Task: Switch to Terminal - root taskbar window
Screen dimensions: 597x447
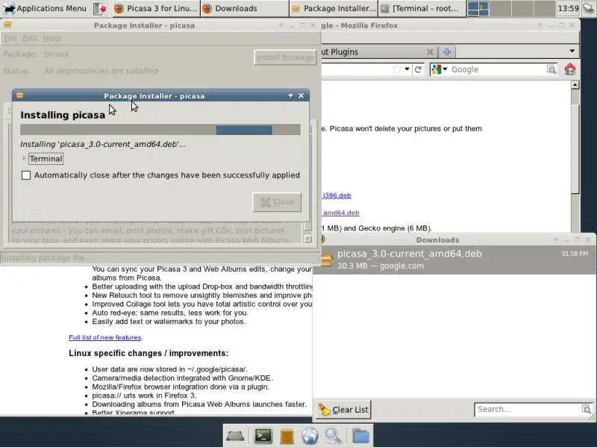Action: pyautogui.click(x=422, y=8)
